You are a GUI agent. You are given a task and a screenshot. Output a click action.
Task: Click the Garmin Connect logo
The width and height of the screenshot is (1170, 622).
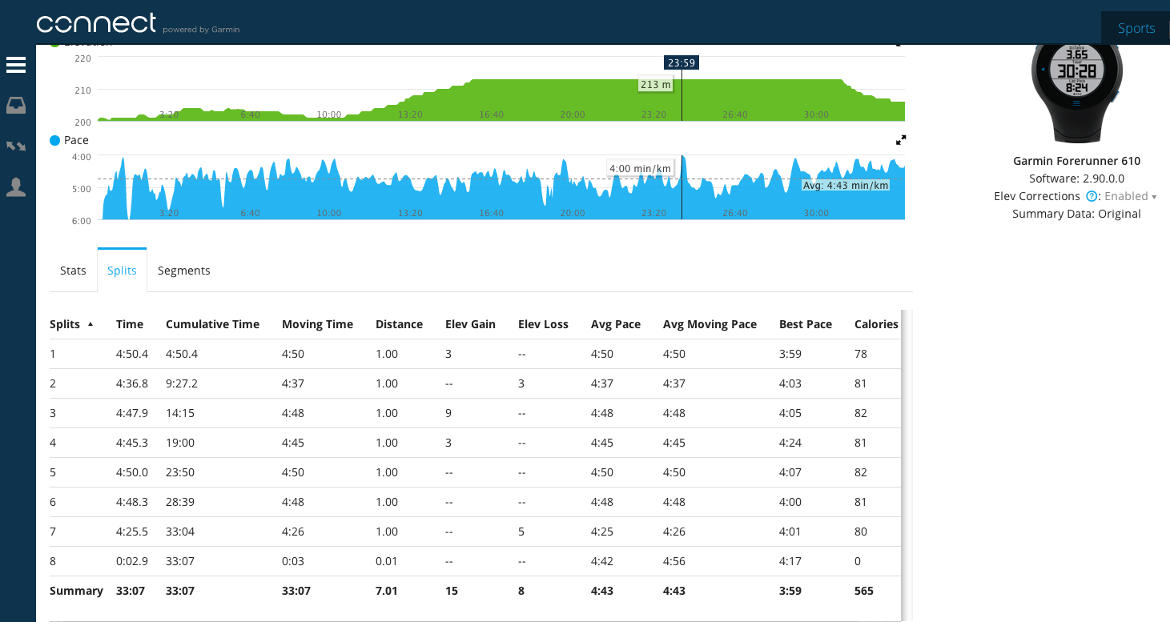click(x=96, y=23)
